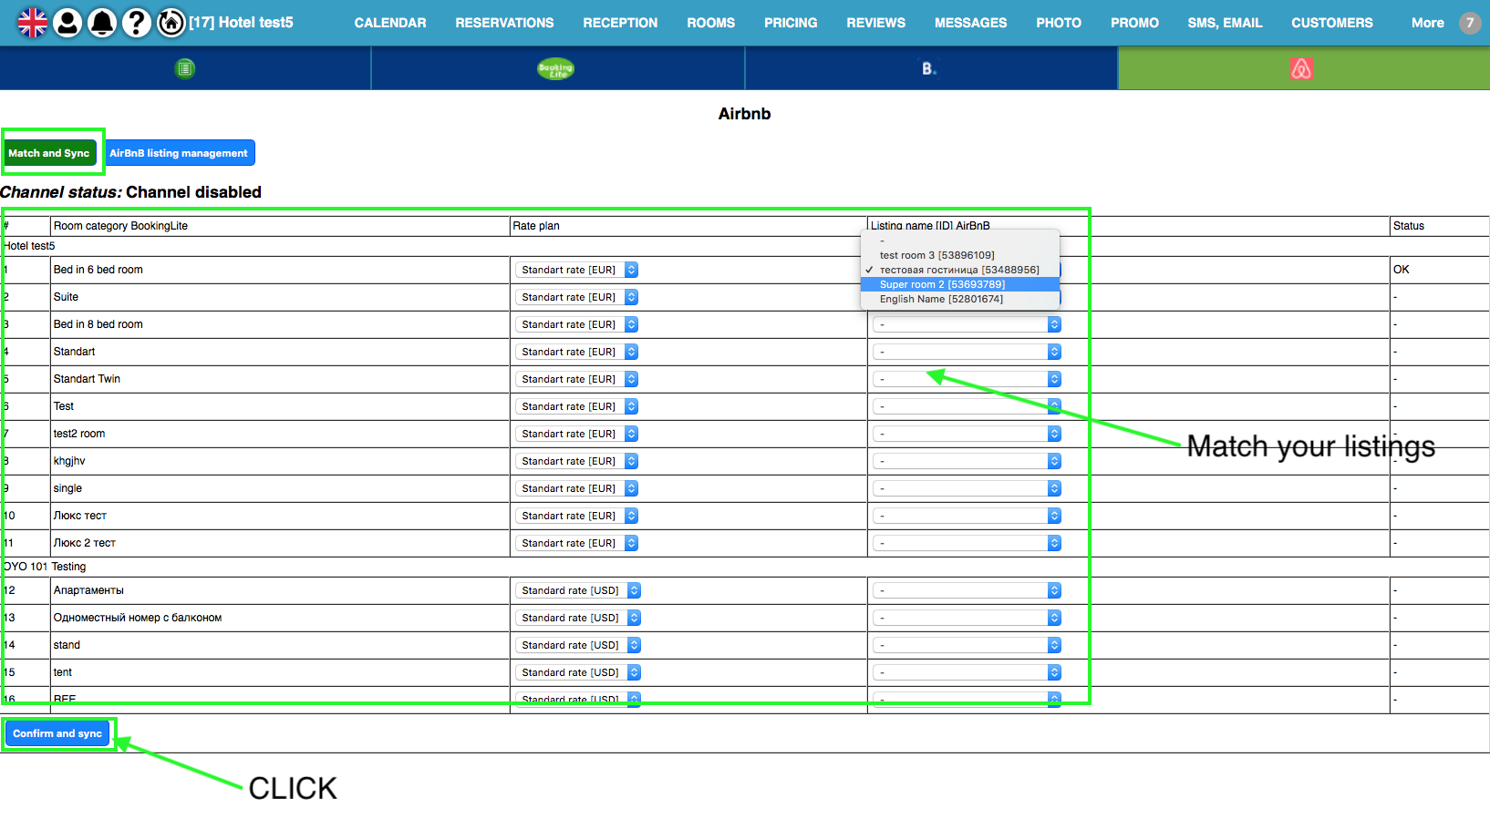
Task: Open AirBnB listing management
Action: (179, 153)
